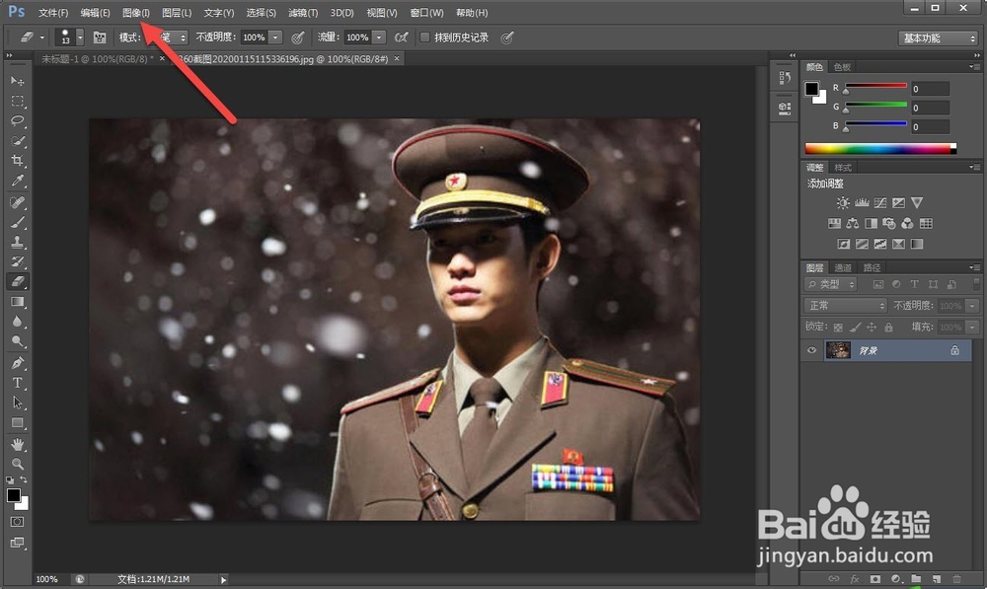
Task: Open the File menu
Action: (x=53, y=13)
